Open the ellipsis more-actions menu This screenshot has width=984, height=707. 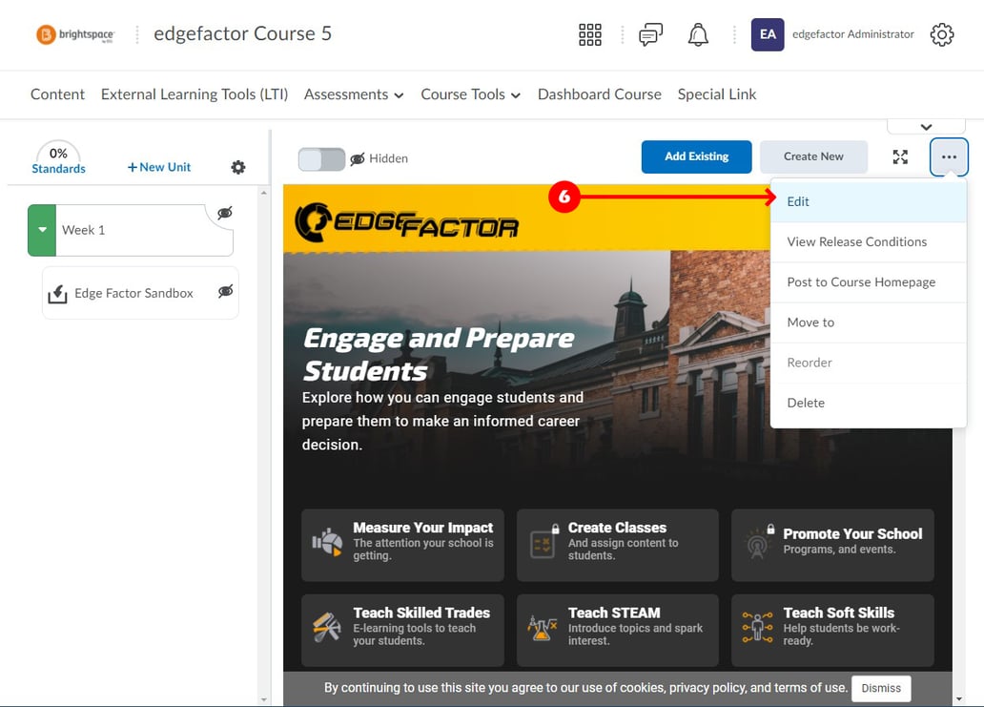[x=949, y=156]
